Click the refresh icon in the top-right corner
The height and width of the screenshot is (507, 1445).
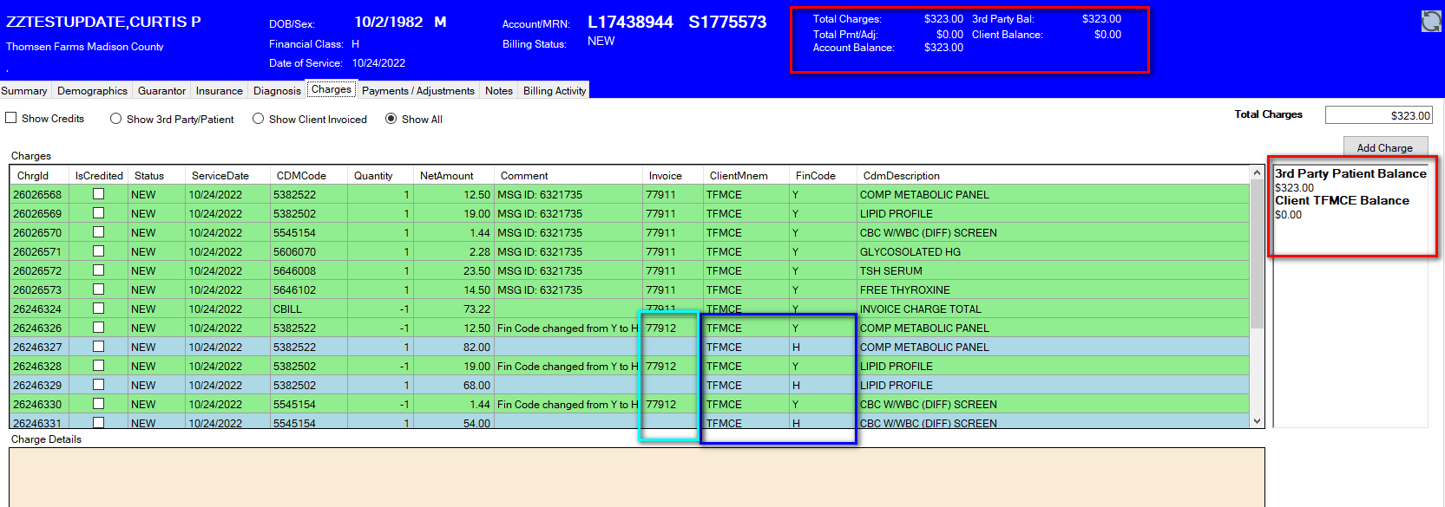click(x=1431, y=21)
